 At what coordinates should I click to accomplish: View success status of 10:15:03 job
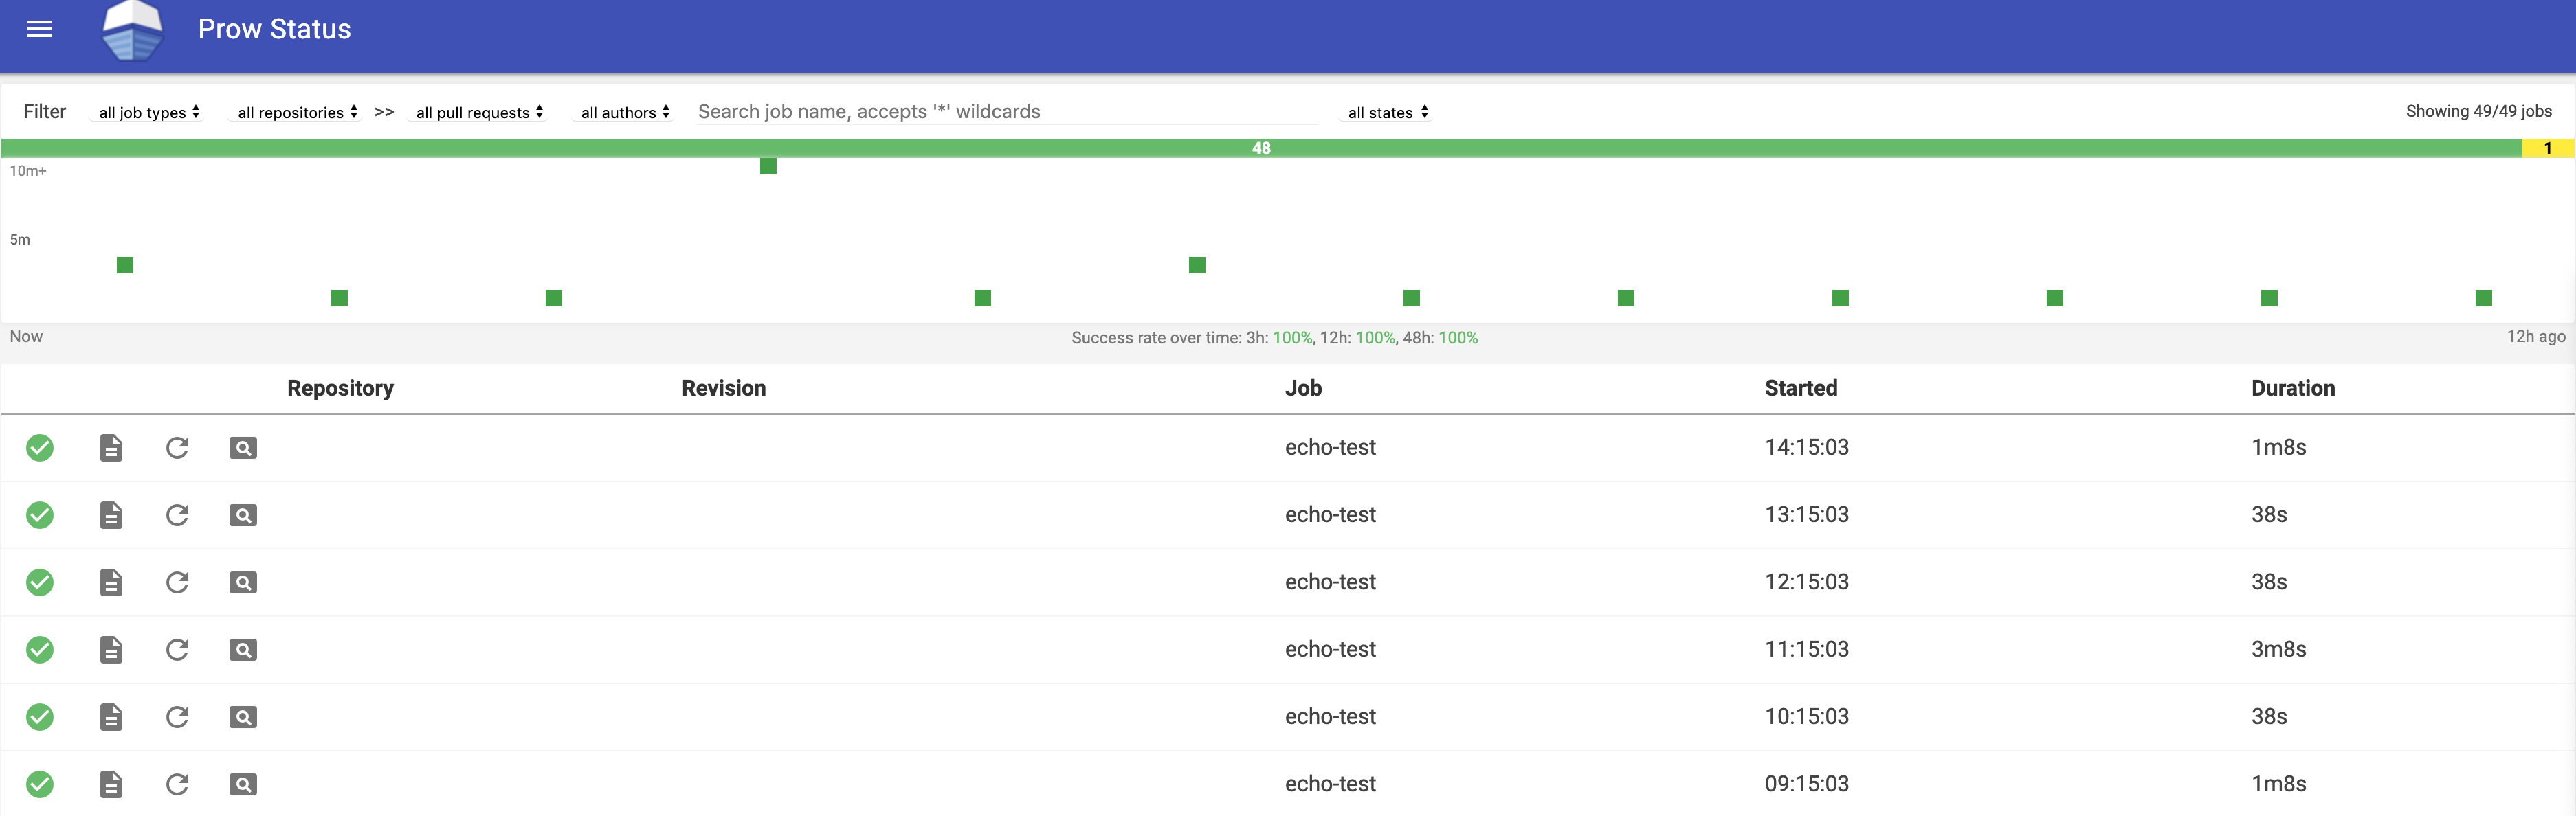click(x=40, y=717)
